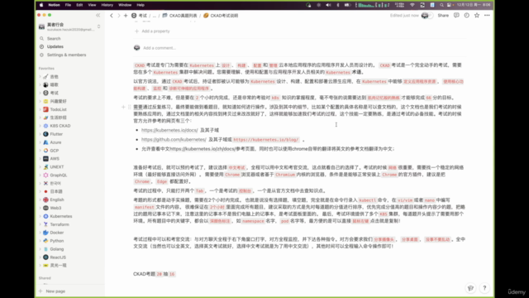This screenshot has width=529, height=298.
Task: Open the GraphQL sidebar page
Action: tap(59, 175)
